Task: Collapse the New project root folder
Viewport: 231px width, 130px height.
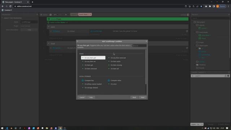Action: point(192,22)
